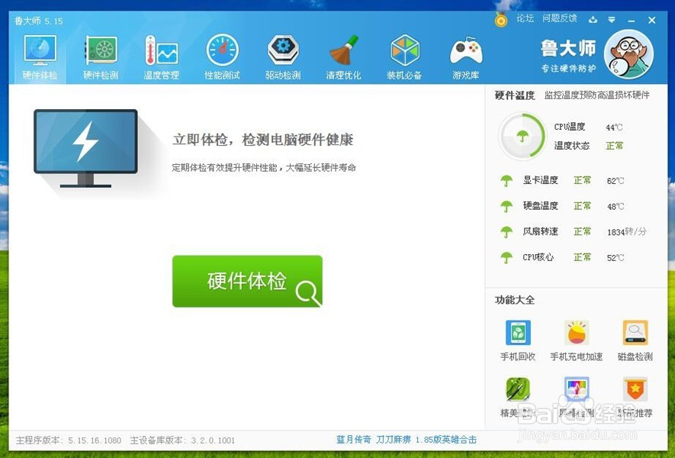Click the CPU温度 44℃ value
Viewport: 675px width, 458px height.
click(614, 127)
